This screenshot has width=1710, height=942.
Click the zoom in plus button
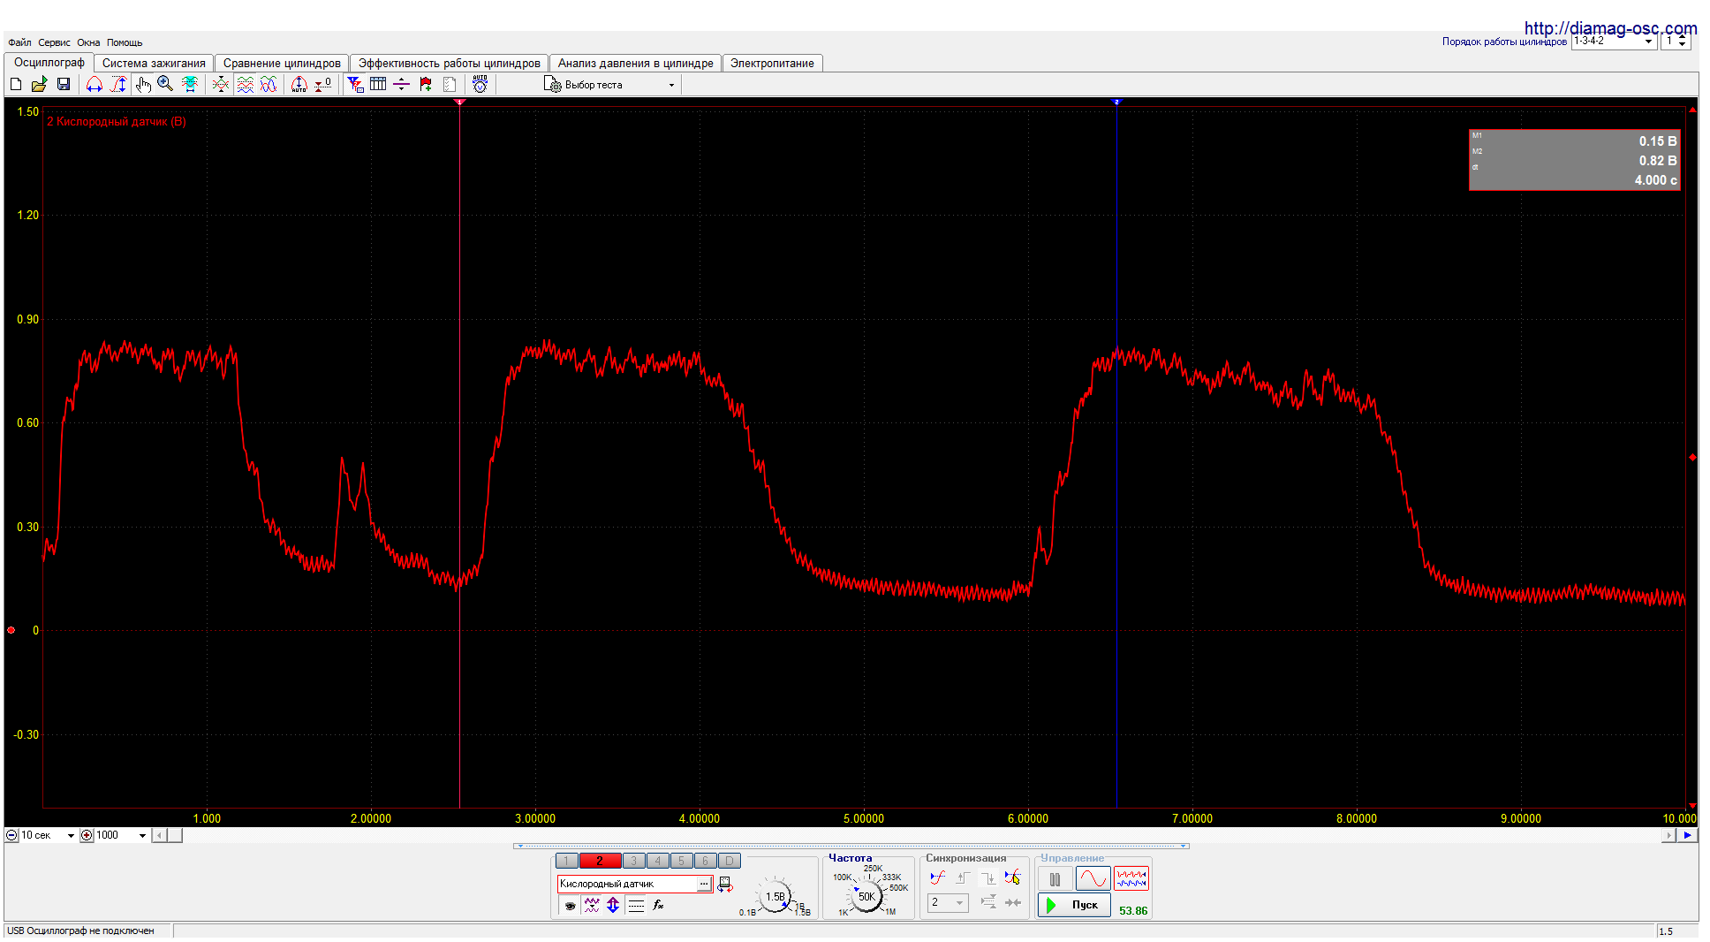coord(87,835)
